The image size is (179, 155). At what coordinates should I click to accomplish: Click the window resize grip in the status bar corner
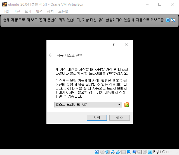pos(177,153)
